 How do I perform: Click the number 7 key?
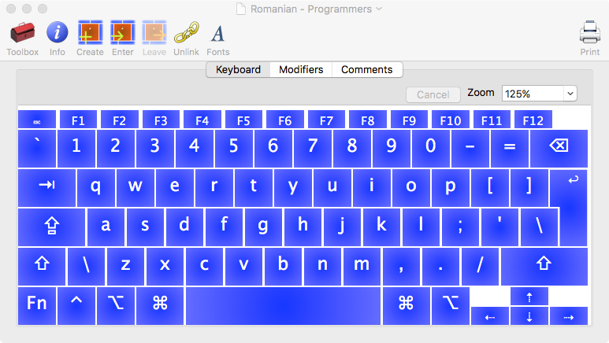click(x=313, y=149)
